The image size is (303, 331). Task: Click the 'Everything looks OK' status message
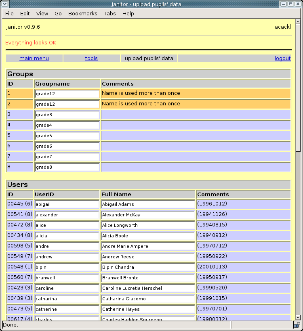(31, 43)
